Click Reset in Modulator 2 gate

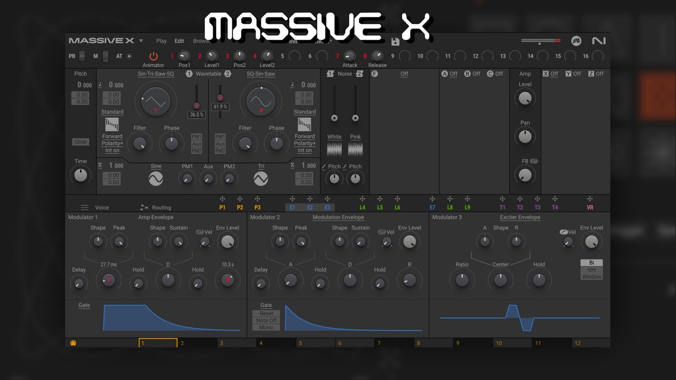point(266,313)
